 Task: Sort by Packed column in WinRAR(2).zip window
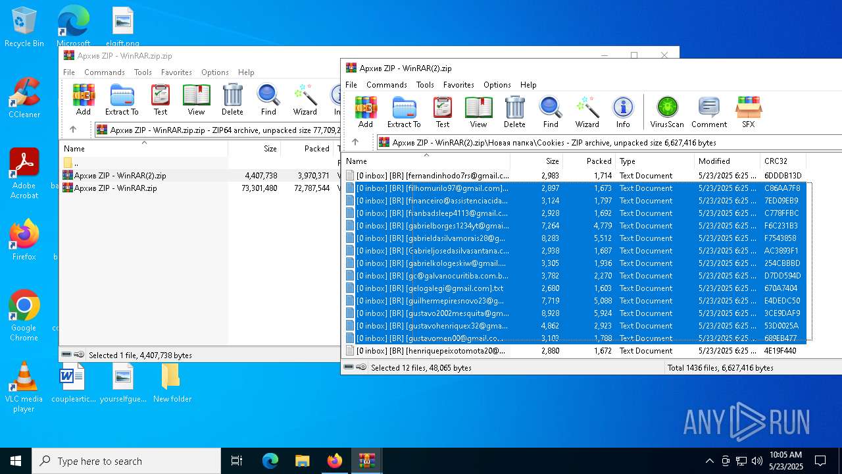tap(589, 161)
